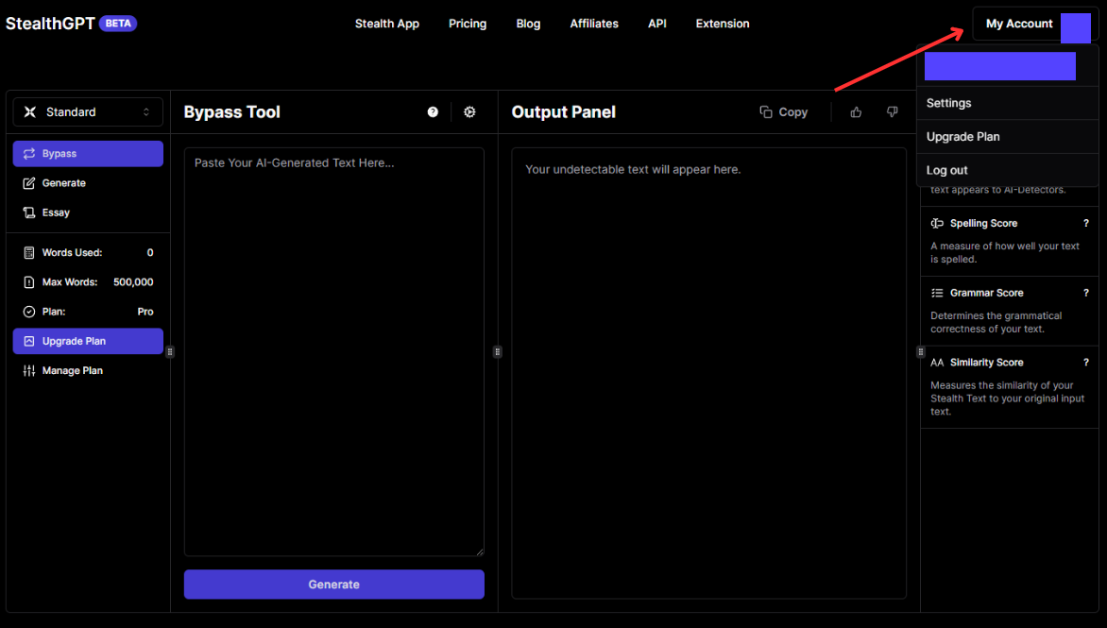The image size is (1107, 628).
Task: Click the Generate pencil icon in sidebar
Action: pos(29,183)
